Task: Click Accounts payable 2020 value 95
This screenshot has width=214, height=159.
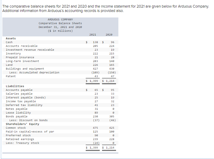Action: coord(113,90)
